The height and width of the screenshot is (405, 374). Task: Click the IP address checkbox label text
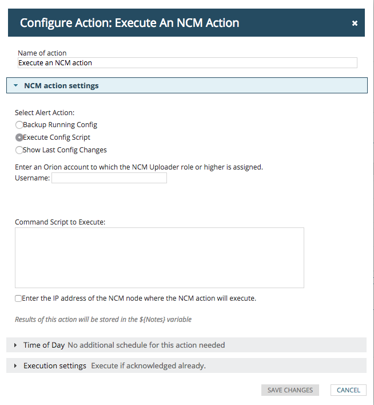(140, 298)
